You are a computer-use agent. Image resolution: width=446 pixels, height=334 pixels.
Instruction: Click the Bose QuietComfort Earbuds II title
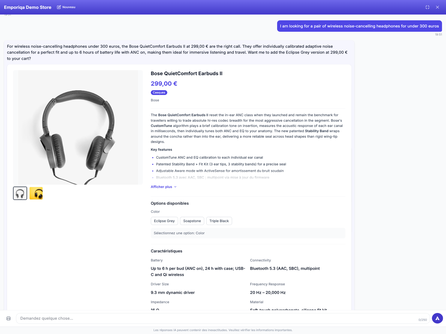tap(186, 74)
